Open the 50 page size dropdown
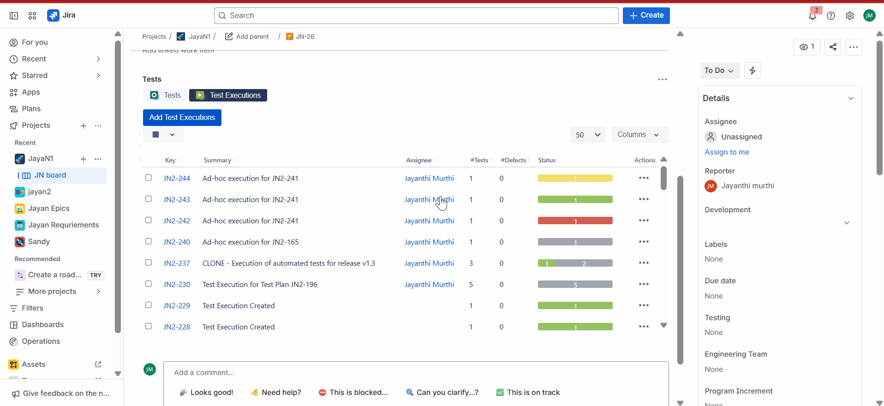This screenshot has height=406, width=884. pos(587,135)
